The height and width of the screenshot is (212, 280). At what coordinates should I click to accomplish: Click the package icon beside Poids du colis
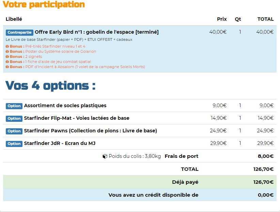point(105,157)
